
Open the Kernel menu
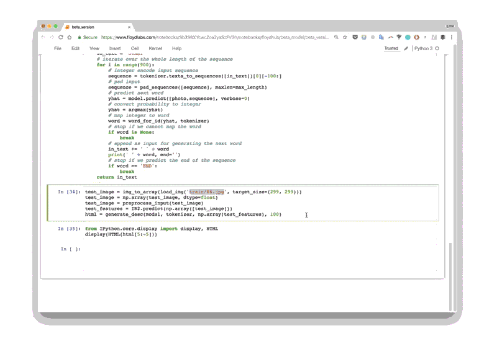pos(155,48)
